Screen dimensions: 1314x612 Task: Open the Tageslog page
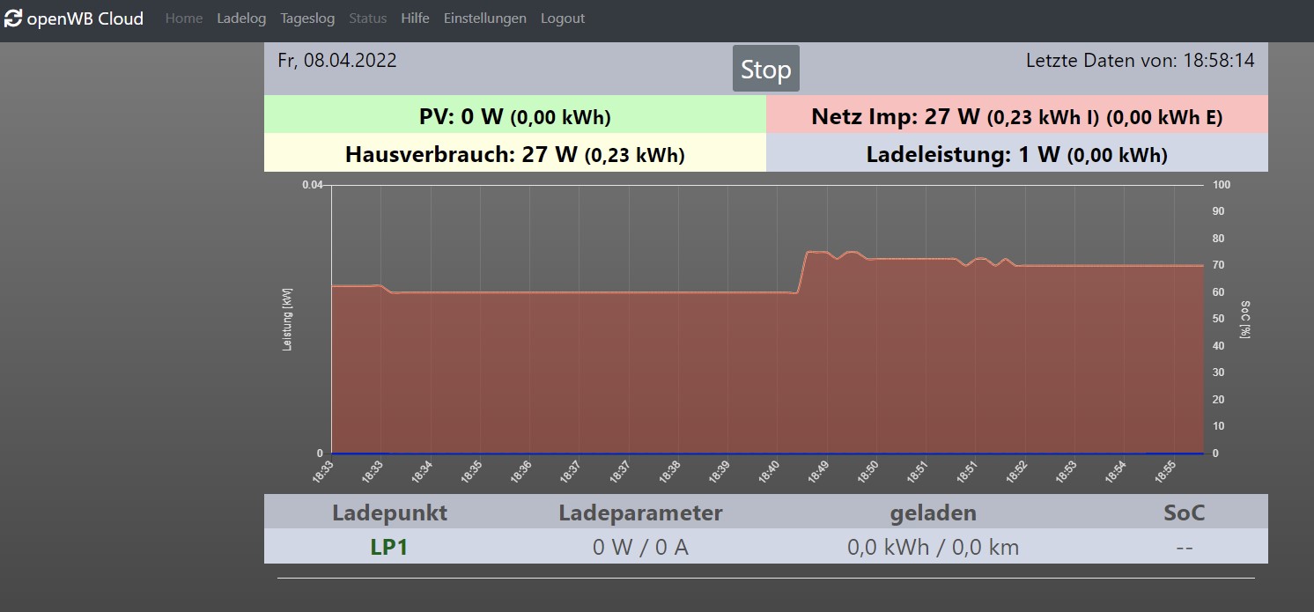(307, 18)
